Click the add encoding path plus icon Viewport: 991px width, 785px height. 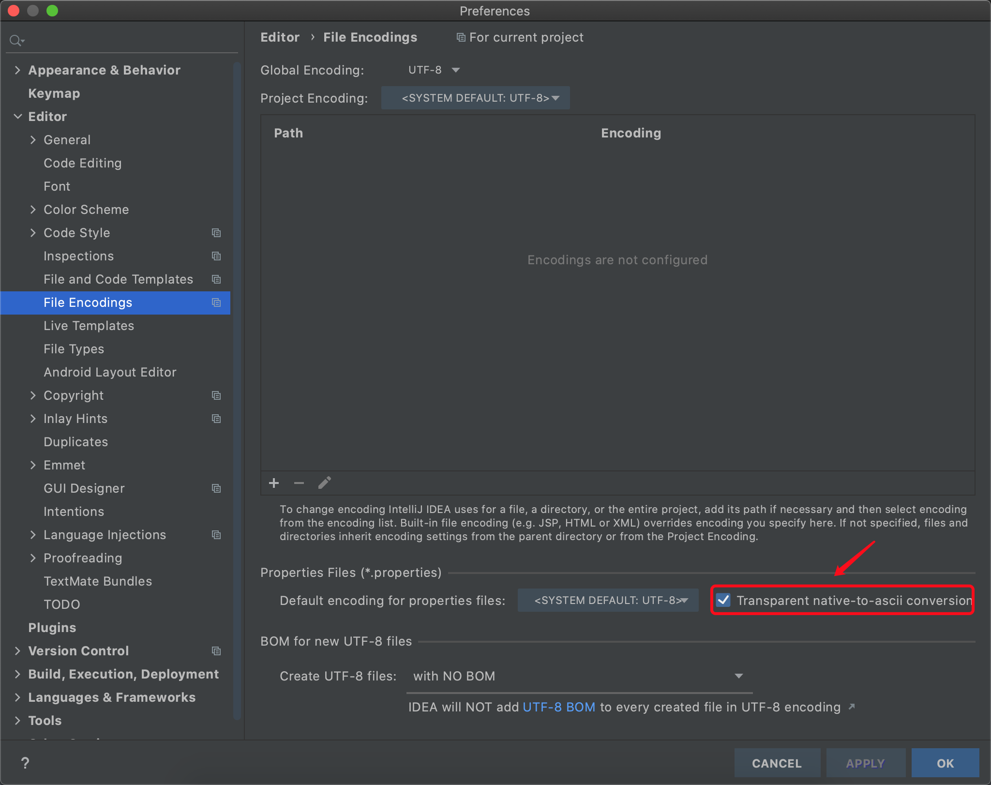tap(274, 483)
